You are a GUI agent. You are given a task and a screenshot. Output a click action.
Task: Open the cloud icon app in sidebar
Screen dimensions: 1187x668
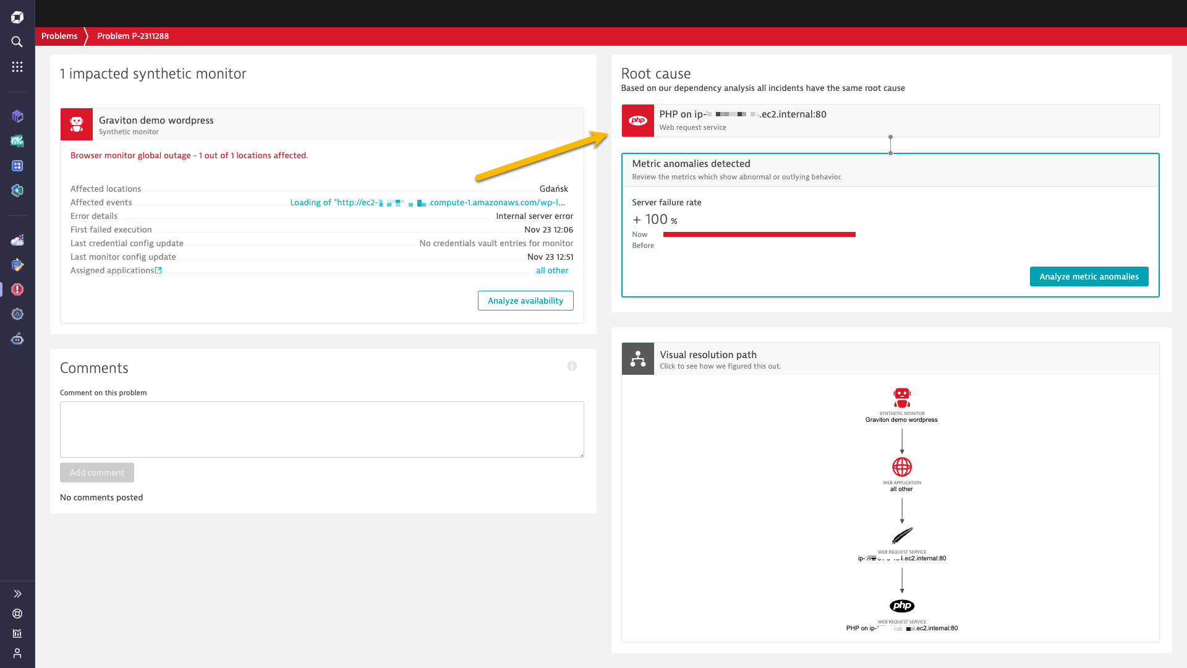(x=17, y=240)
